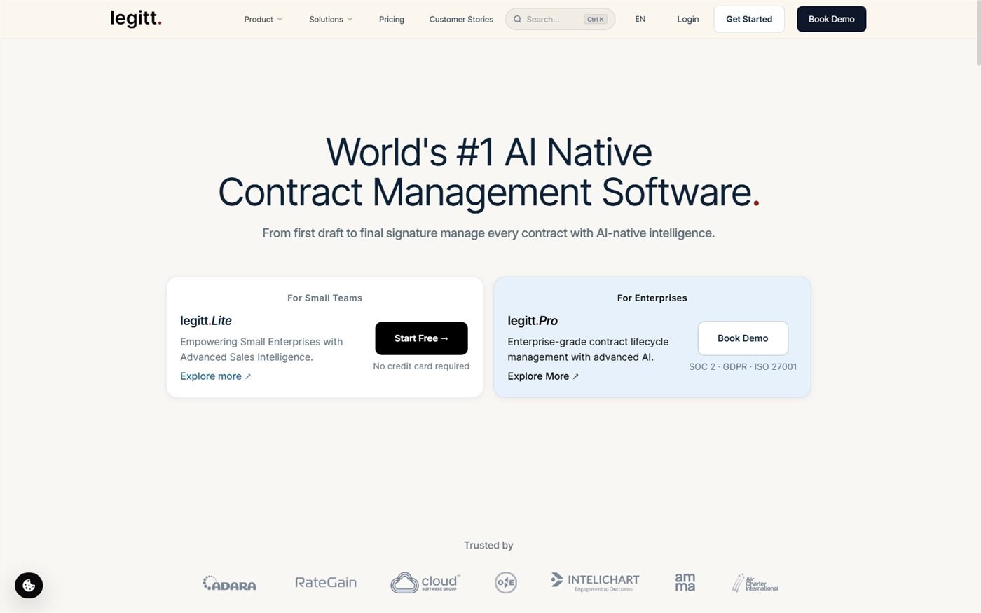Open the EN language selector
Viewport: 981px width, 613px height.
click(640, 19)
